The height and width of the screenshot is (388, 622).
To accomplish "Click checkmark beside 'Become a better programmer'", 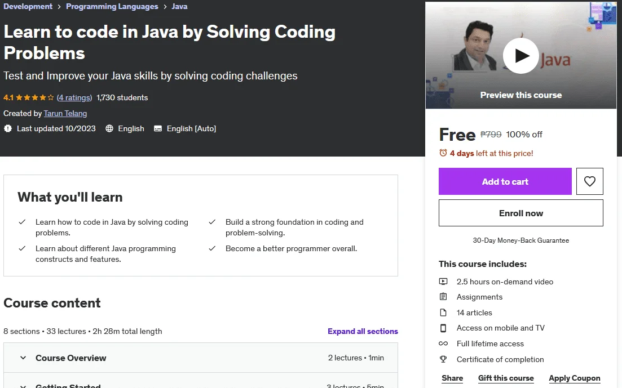I will click(212, 248).
